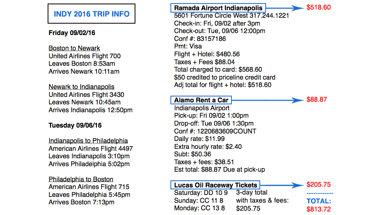Select the red $88.87 car rental amount
The width and height of the screenshot is (370, 215).
(x=317, y=100)
